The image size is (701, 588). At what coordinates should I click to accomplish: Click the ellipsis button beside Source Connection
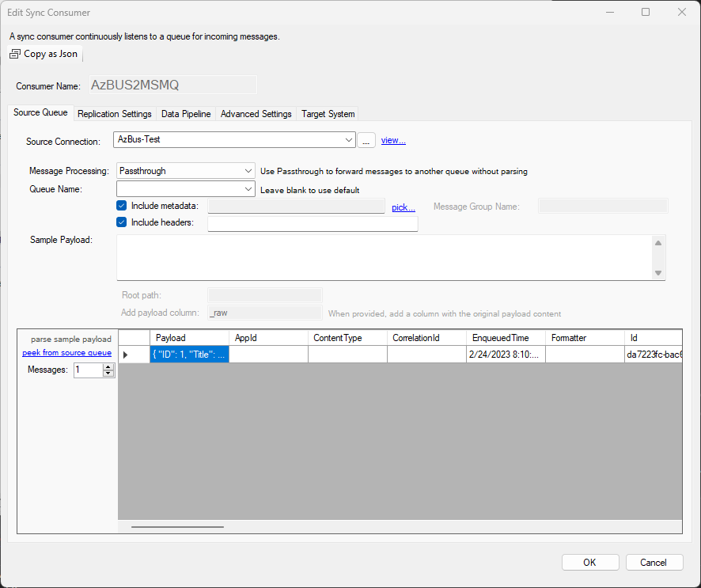[366, 140]
